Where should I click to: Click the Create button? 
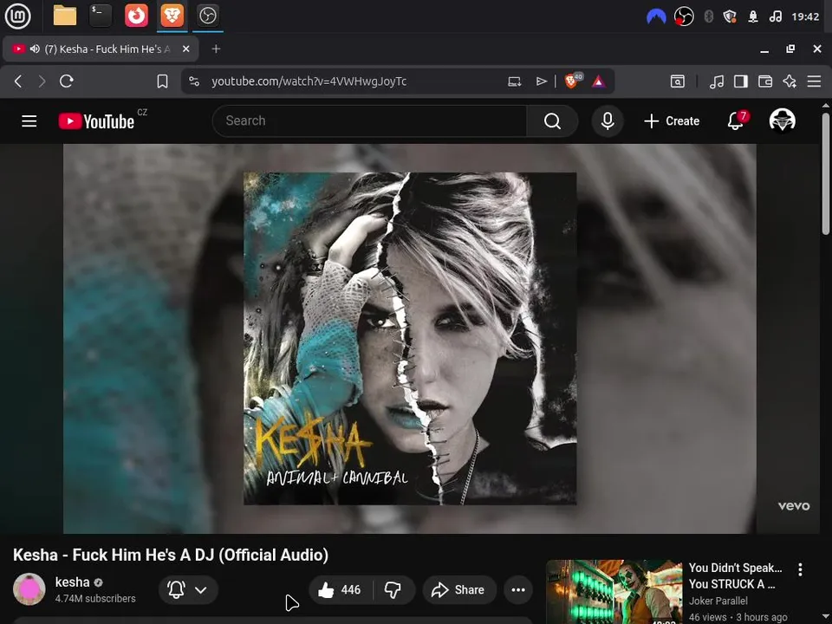(x=672, y=121)
